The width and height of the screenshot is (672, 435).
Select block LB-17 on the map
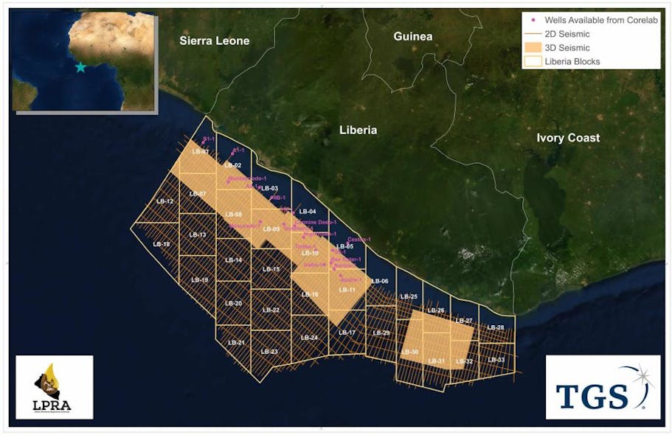tap(347, 332)
